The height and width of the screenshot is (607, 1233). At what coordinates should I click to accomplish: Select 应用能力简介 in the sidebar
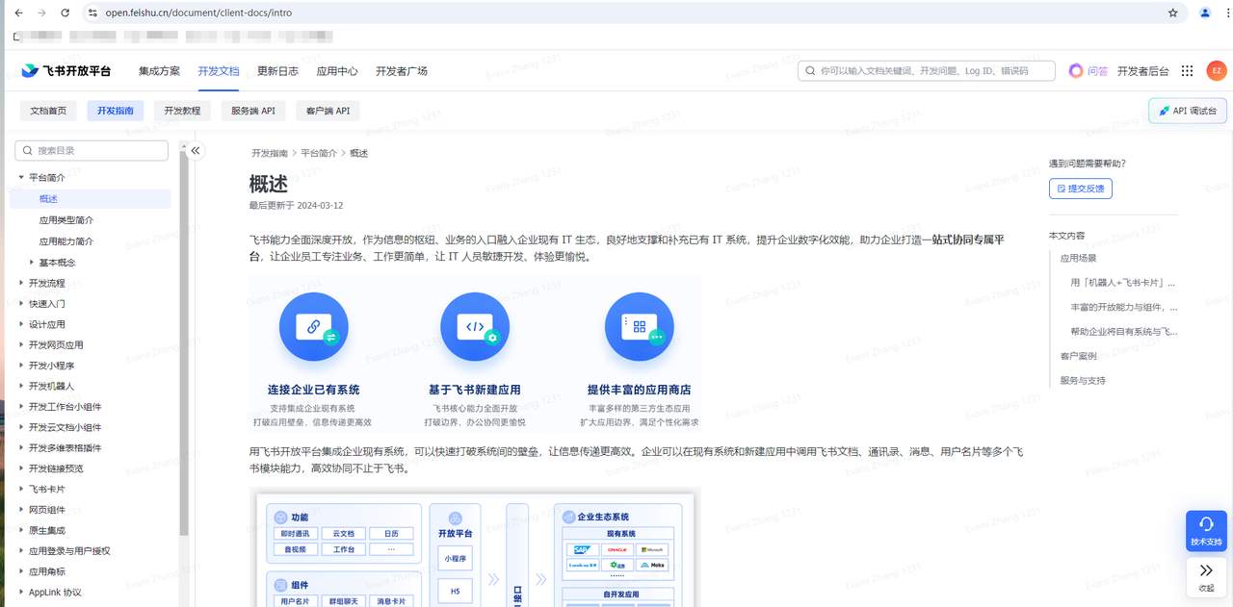(x=66, y=241)
